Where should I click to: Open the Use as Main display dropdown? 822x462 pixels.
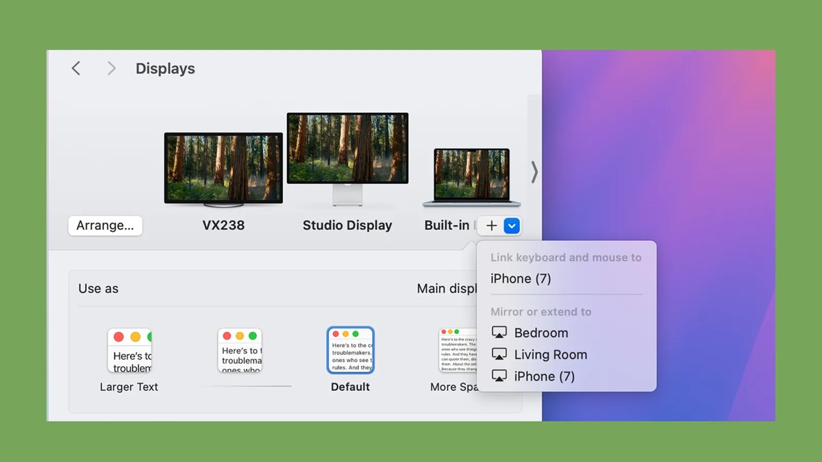coord(447,289)
